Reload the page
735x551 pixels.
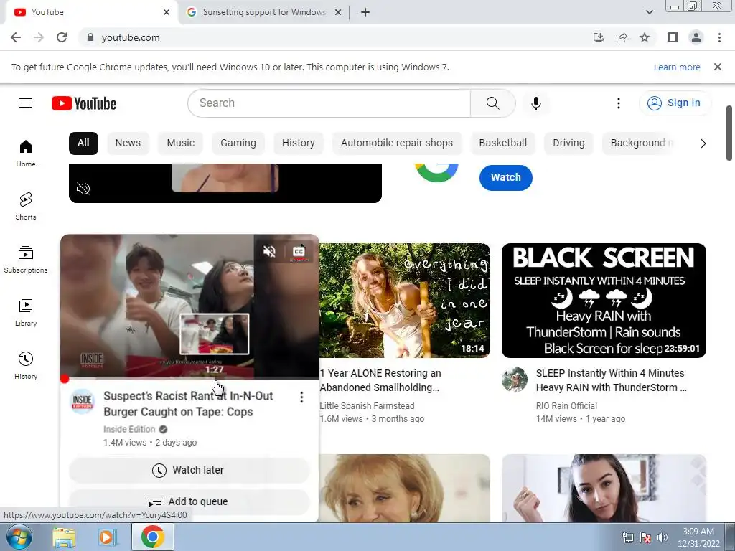[62, 37]
